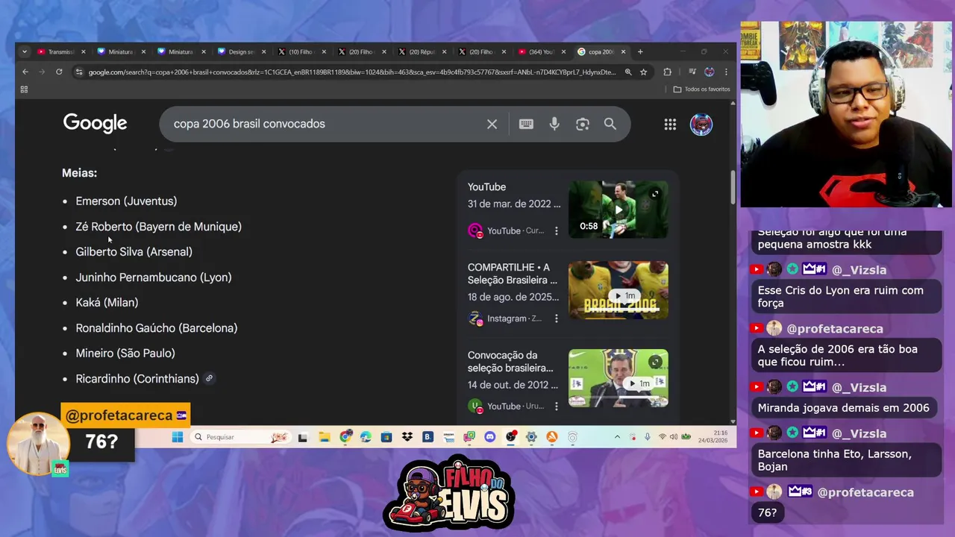Open Discord from the taskbar
The image size is (955, 537).
pos(490,437)
